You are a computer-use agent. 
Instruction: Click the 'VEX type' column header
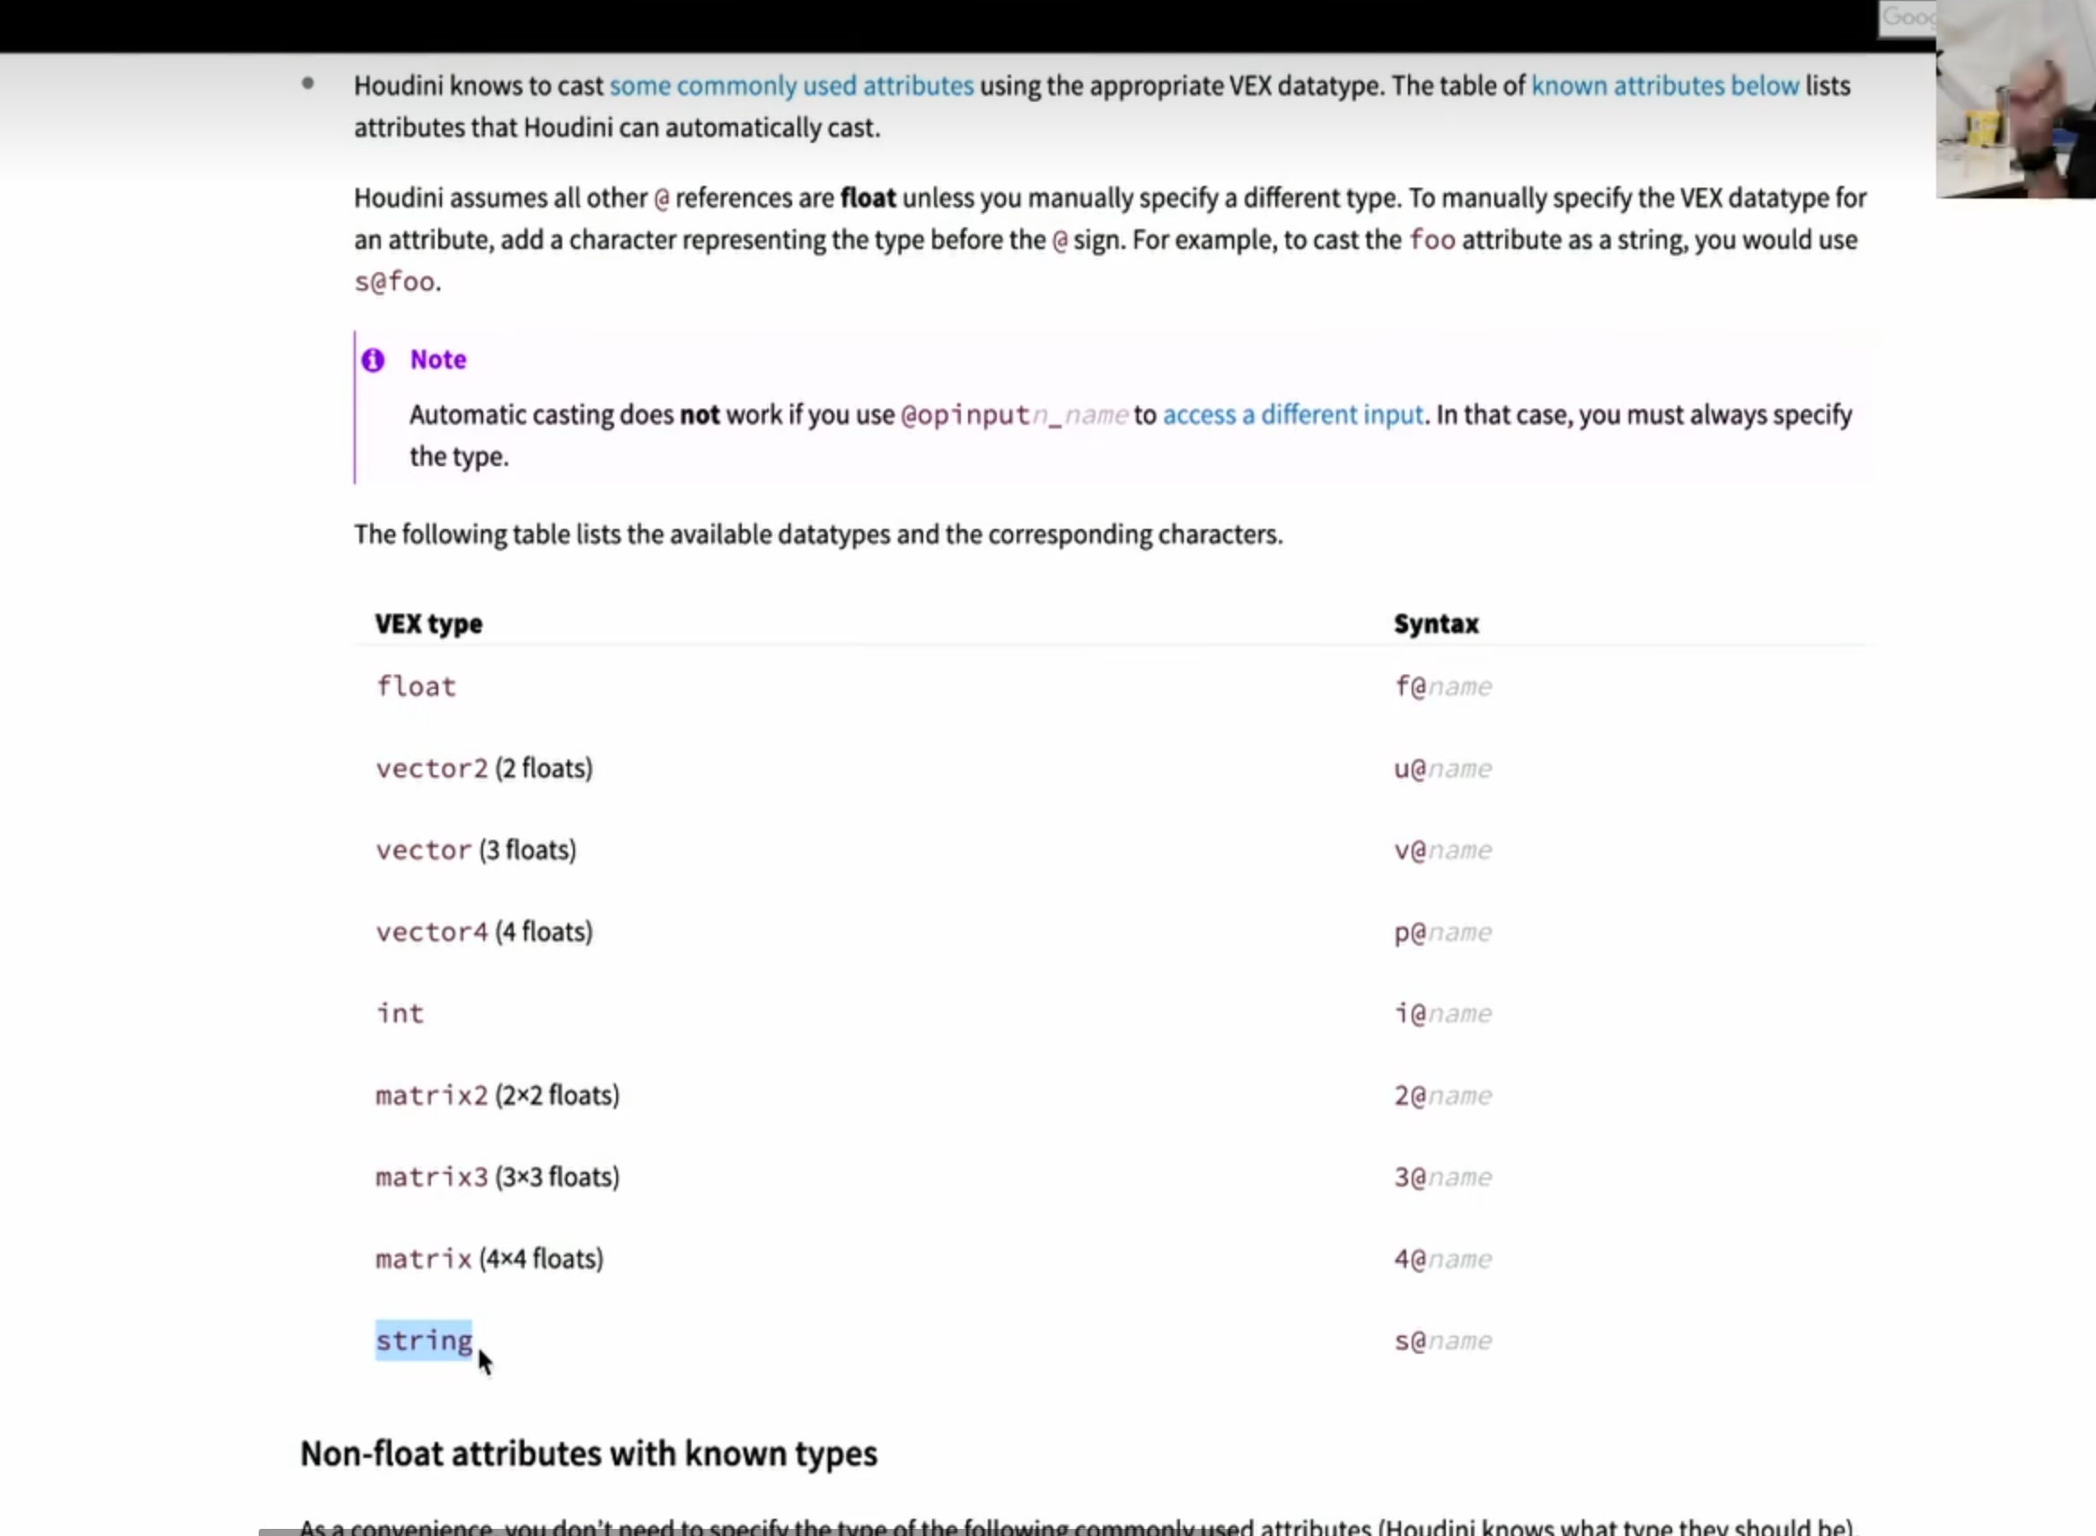pyautogui.click(x=428, y=623)
